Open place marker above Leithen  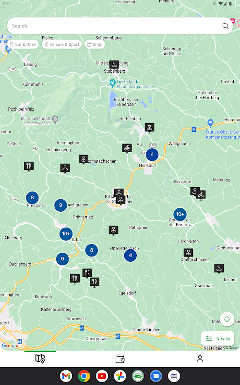click(x=219, y=269)
